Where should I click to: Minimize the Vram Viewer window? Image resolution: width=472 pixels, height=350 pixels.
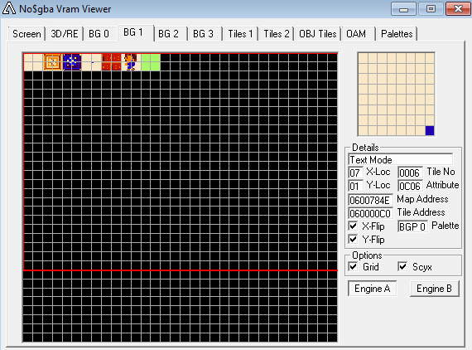403,9
